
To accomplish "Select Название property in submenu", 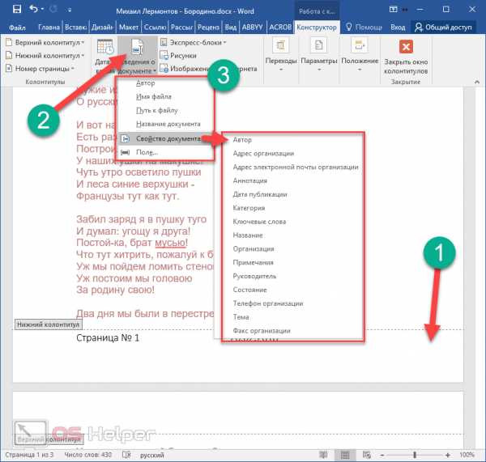I will pyautogui.click(x=248, y=235).
